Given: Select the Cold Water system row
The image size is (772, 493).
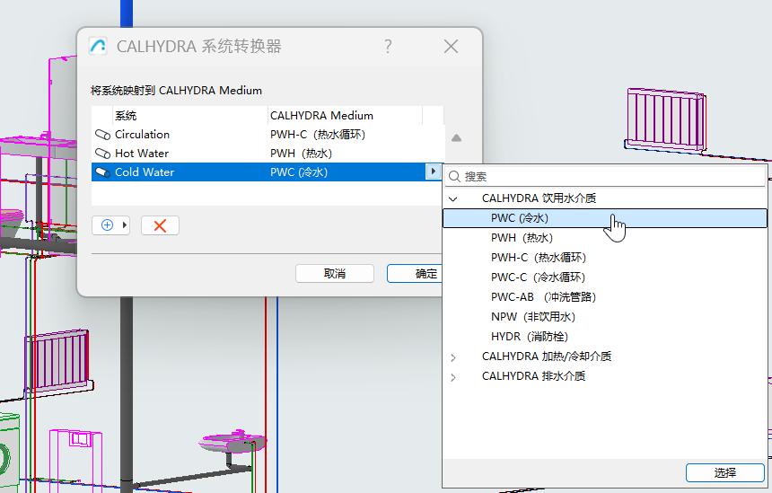Looking at the screenshot, I should (268, 172).
